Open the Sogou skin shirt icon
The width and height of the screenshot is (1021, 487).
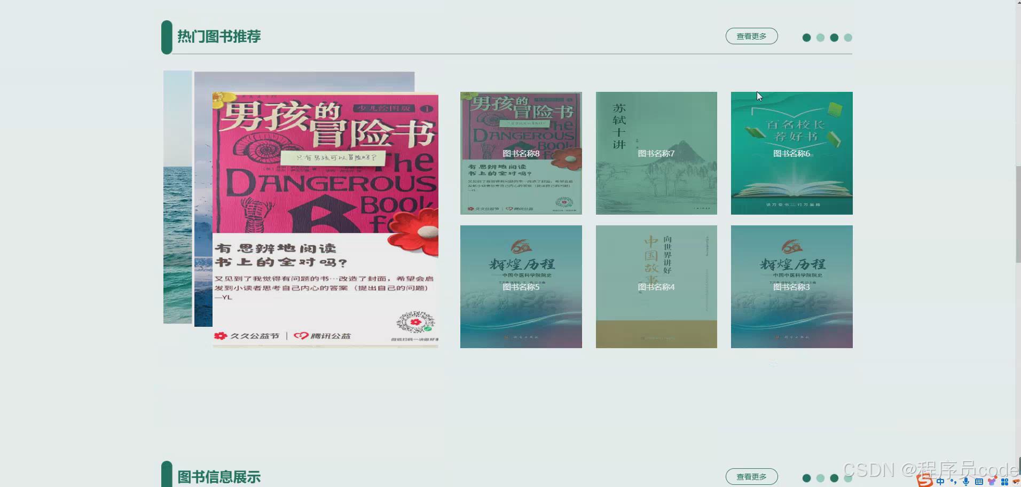pos(992,482)
